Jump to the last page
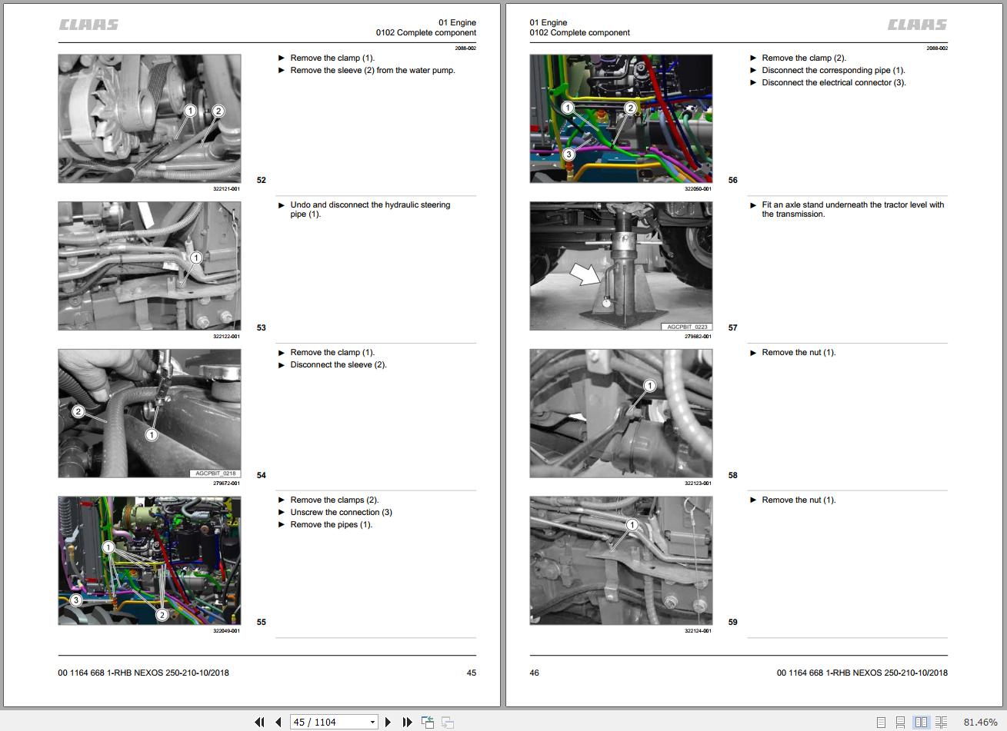 click(x=407, y=722)
